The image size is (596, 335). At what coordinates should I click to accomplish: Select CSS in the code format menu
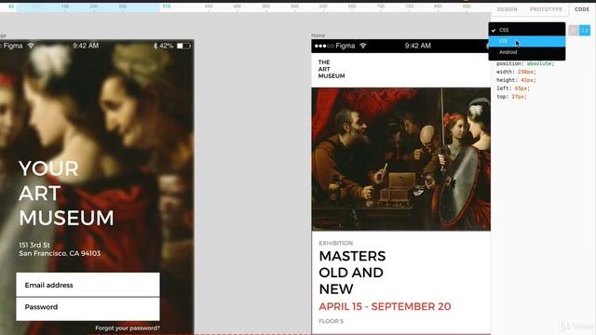click(x=527, y=30)
